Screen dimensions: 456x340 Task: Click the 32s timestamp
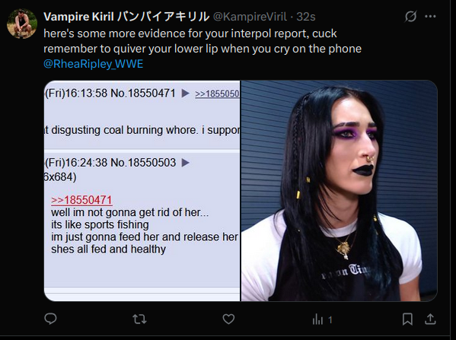(305, 17)
